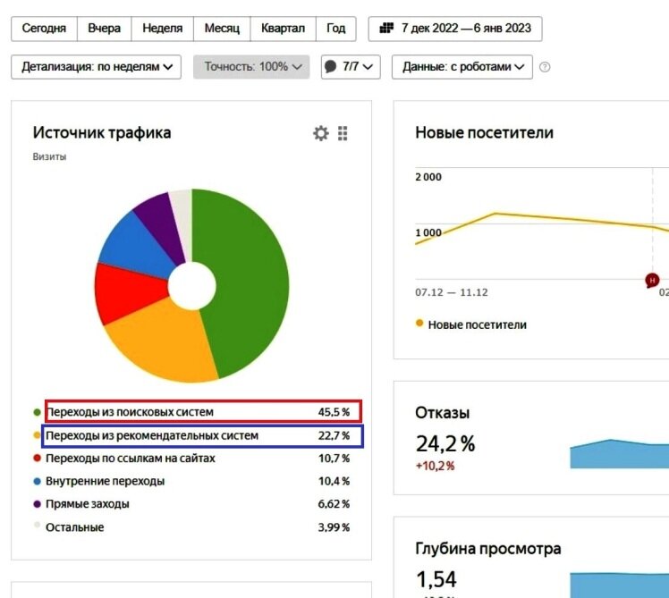Screen dimensions: 669x598
Task: Select the Вчера period tab
Action: click(104, 29)
